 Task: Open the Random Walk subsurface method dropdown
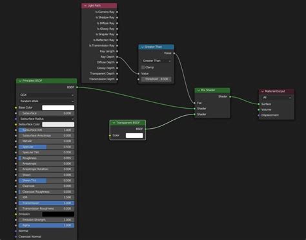point(46,101)
